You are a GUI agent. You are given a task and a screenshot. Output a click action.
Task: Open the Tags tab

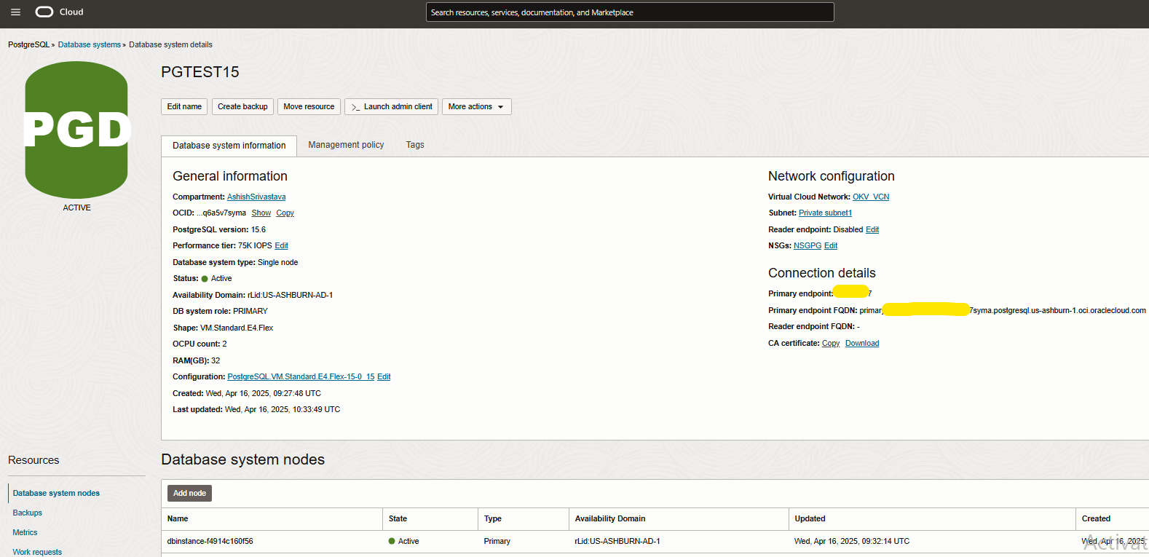(x=415, y=145)
